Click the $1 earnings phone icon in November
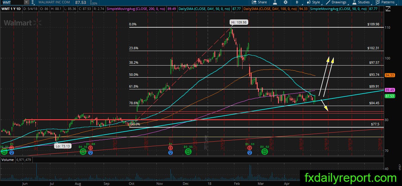This screenshot has width=402, height=186. click(171, 148)
